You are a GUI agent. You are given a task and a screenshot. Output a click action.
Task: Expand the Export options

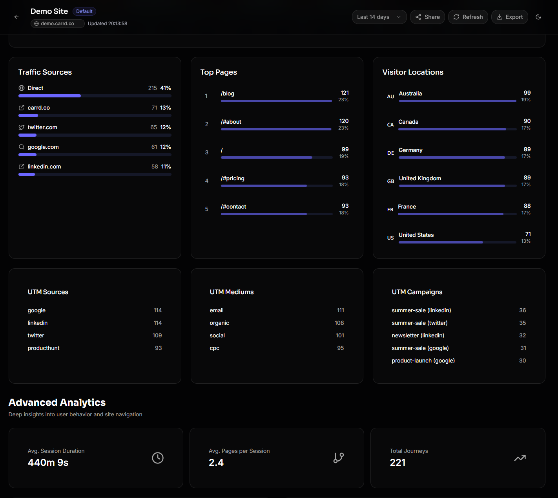(x=509, y=17)
